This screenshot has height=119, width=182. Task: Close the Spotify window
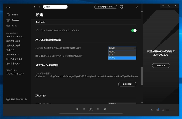click(176, 6)
